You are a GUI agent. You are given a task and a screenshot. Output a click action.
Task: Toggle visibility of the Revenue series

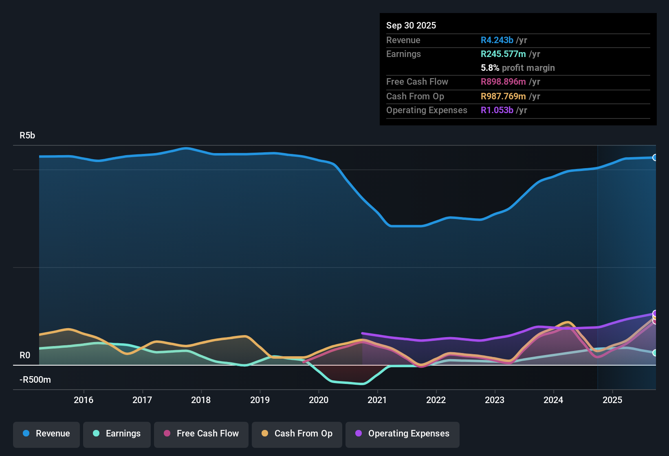[x=46, y=434]
